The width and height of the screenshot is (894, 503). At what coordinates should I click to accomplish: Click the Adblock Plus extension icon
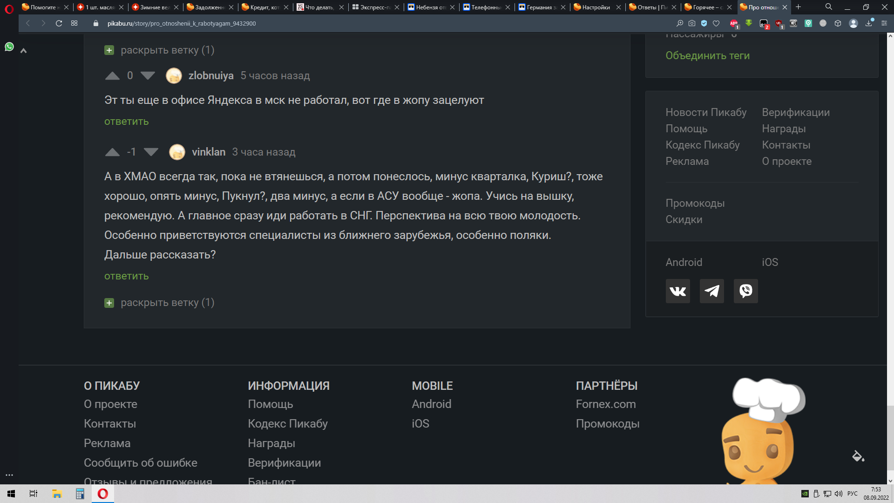(x=734, y=23)
